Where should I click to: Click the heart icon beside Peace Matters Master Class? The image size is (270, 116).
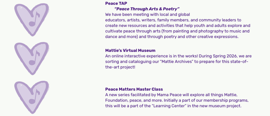click(32, 97)
